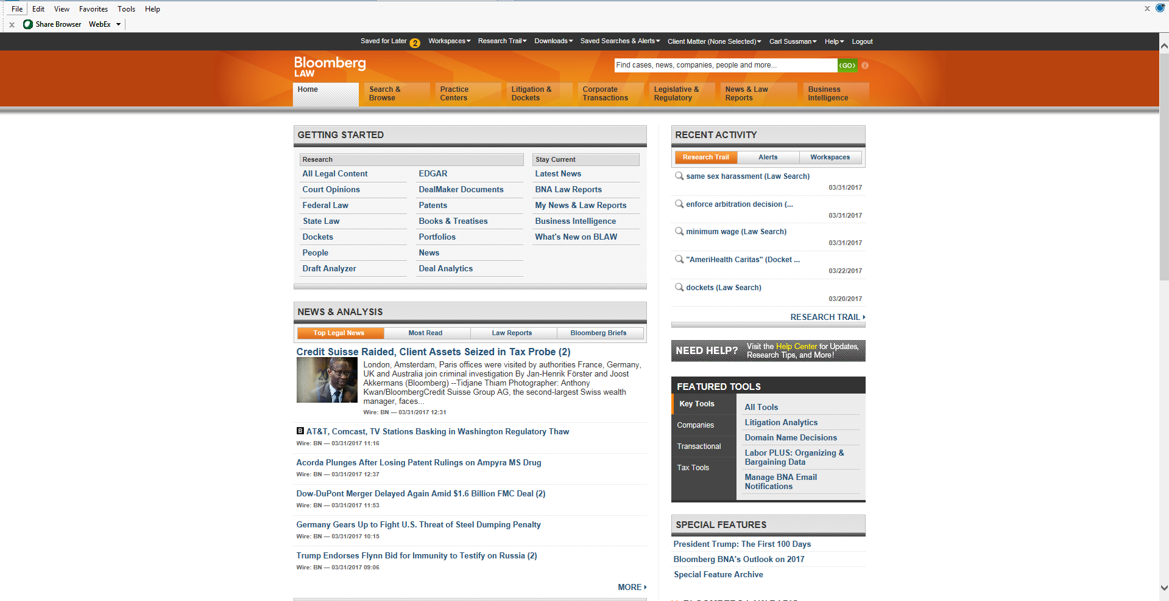
Task: Expand the Help dropdown in top bar
Action: point(835,41)
